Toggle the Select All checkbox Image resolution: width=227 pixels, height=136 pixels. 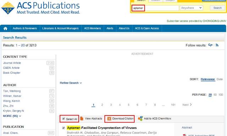click(63, 119)
